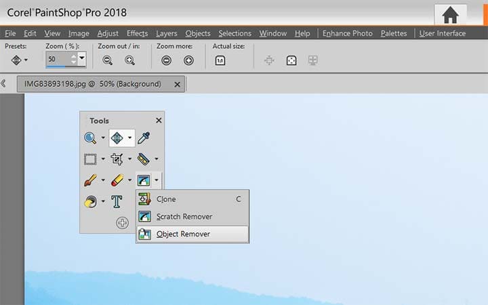The width and height of the screenshot is (488, 305).
Task: Select the Selection rectangle tool
Action: [90, 159]
